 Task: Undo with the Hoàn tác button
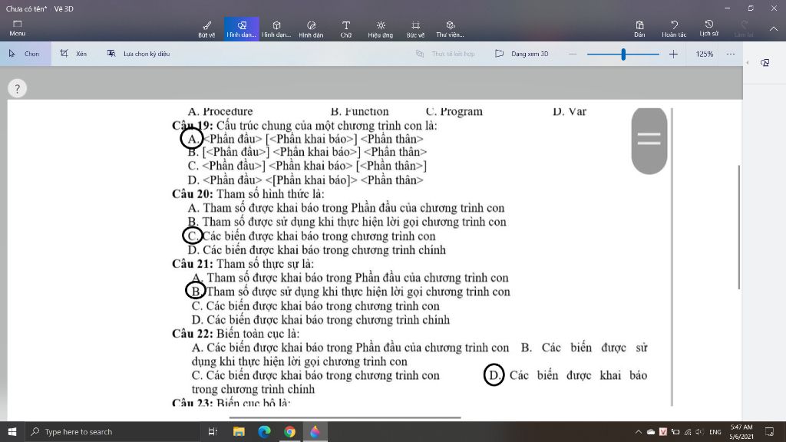[674, 29]
